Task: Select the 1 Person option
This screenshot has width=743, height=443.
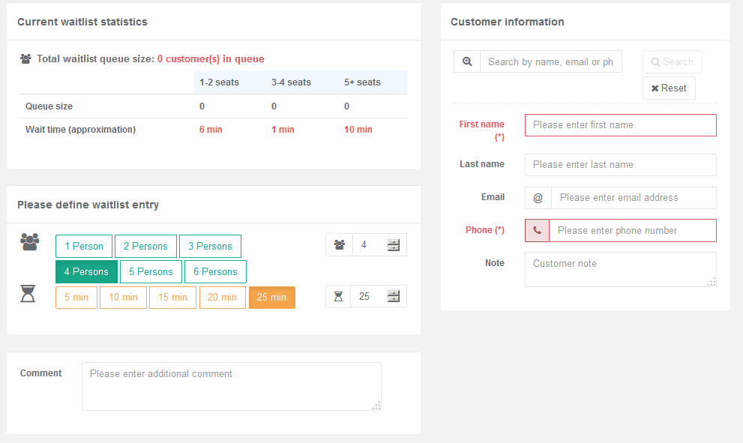Action: (x=84, y=247)
